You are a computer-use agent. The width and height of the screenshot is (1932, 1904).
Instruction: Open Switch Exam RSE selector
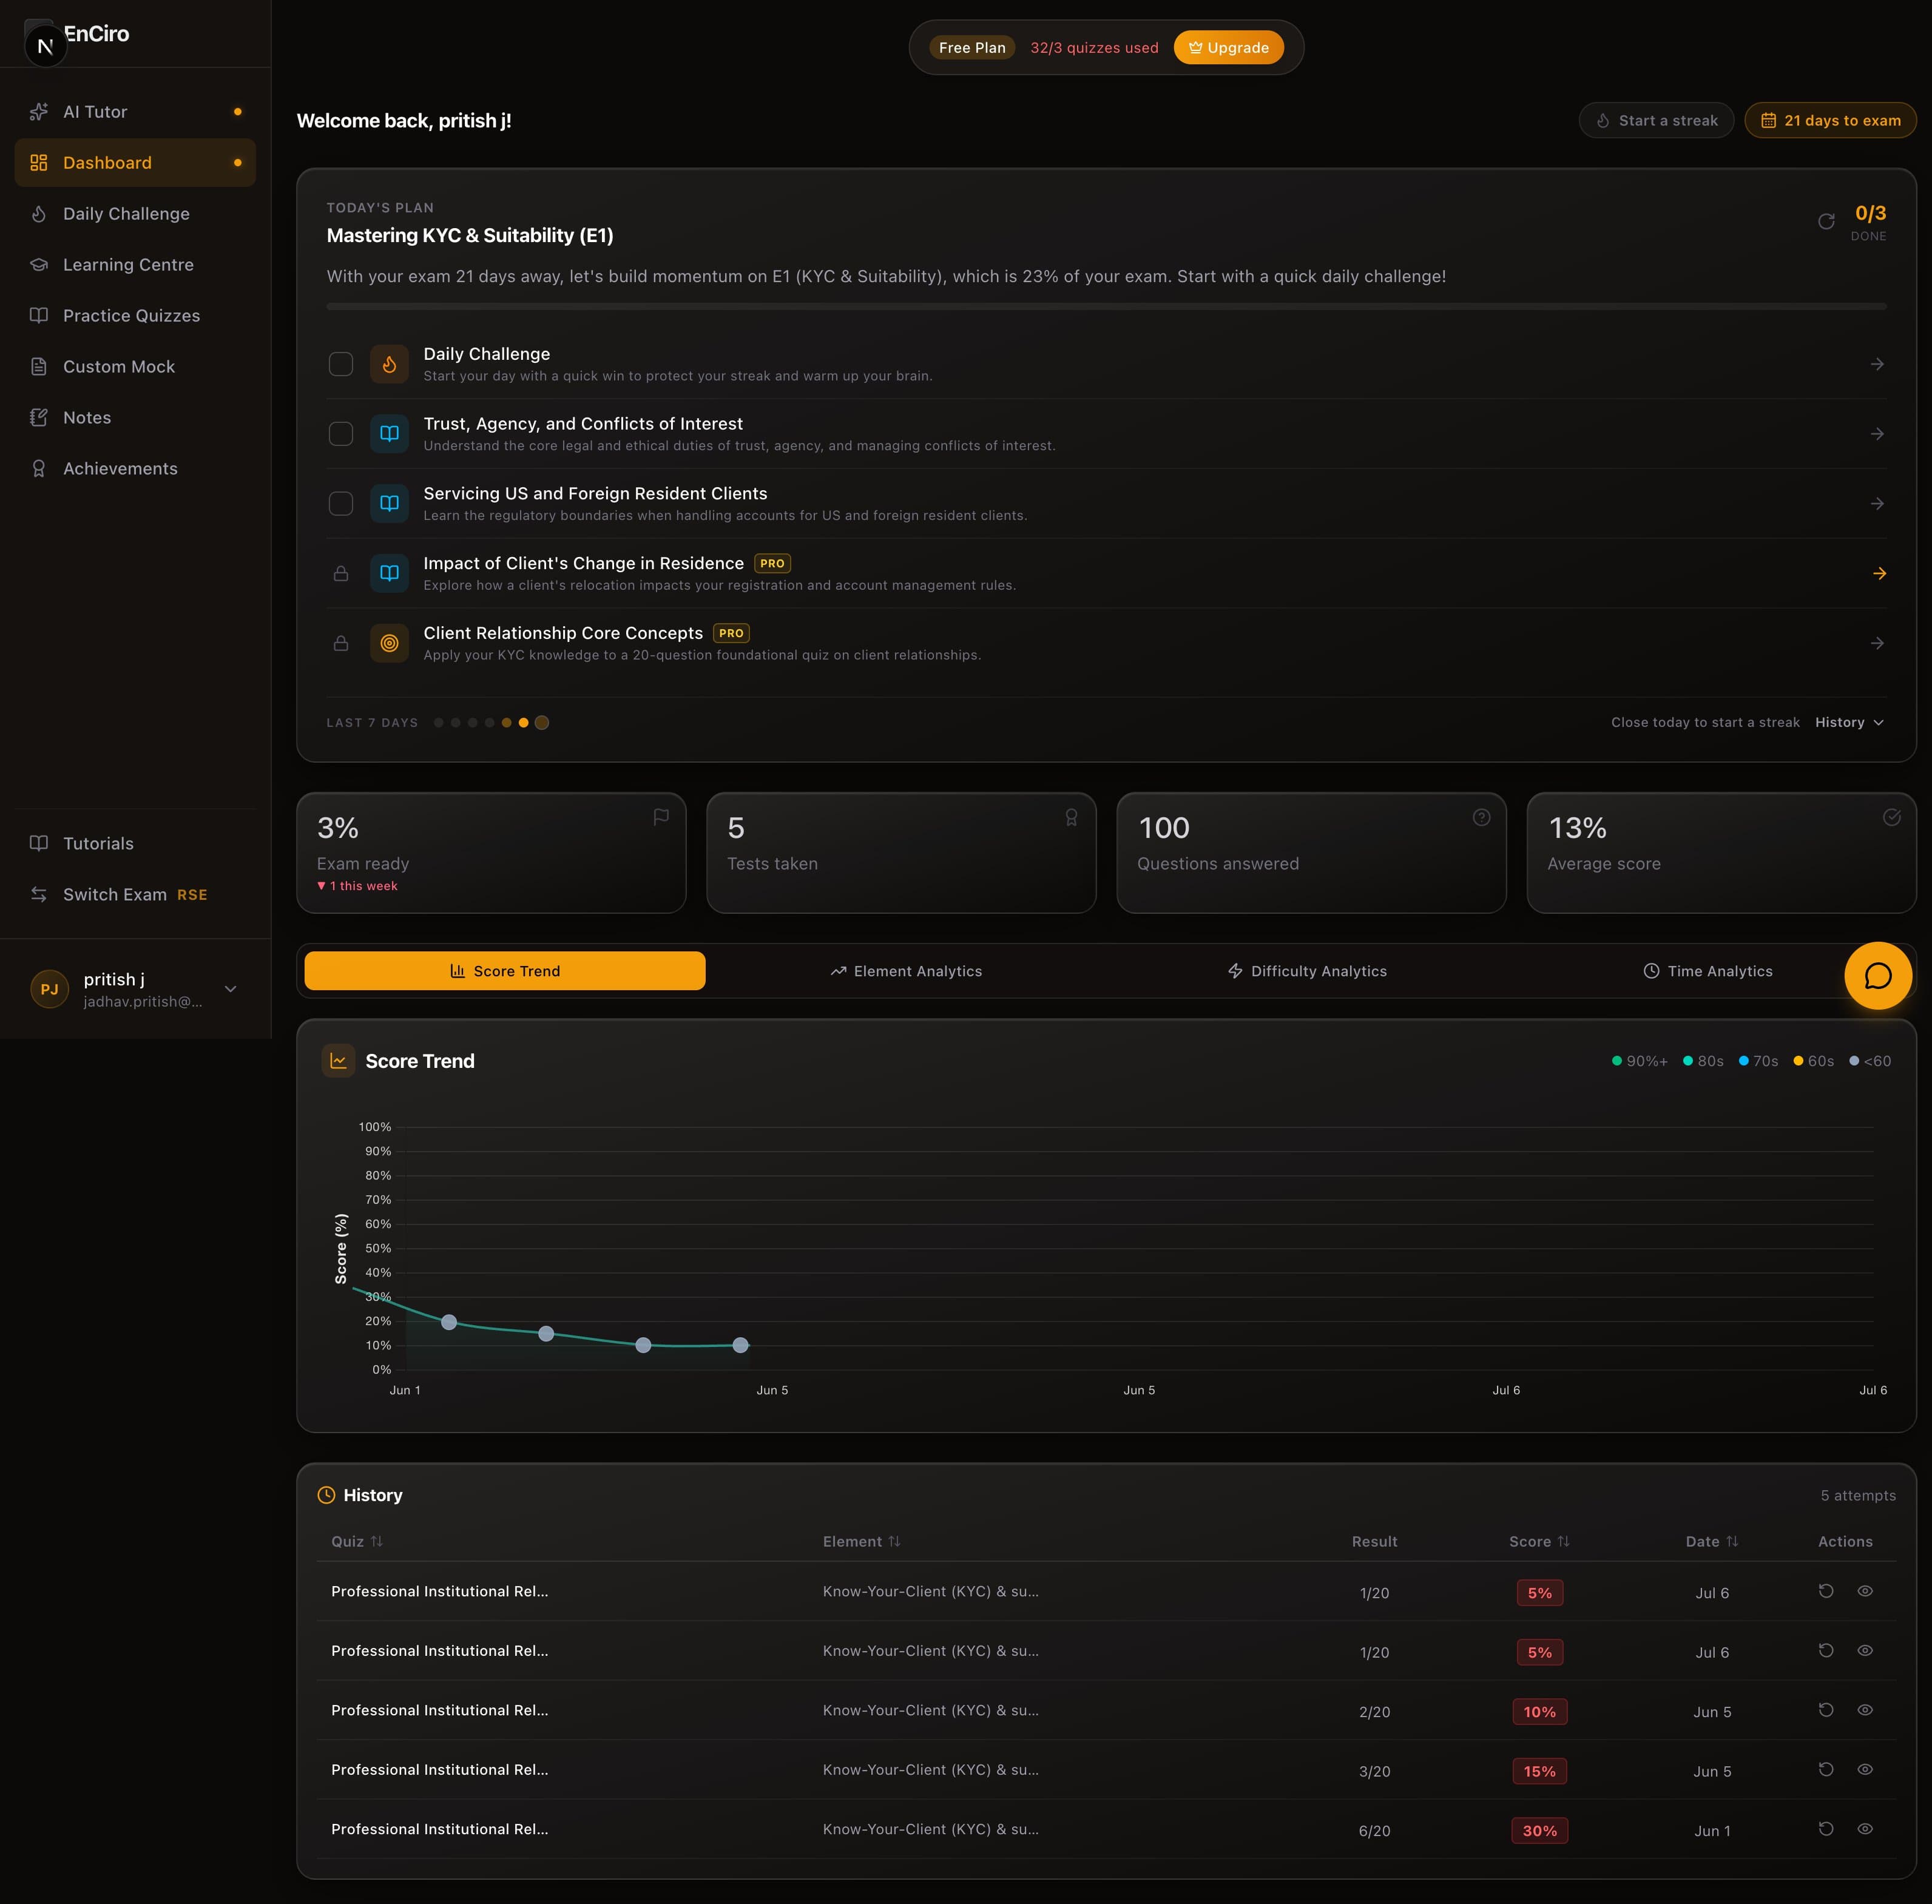pyautogui.click(x=135, y=894)
